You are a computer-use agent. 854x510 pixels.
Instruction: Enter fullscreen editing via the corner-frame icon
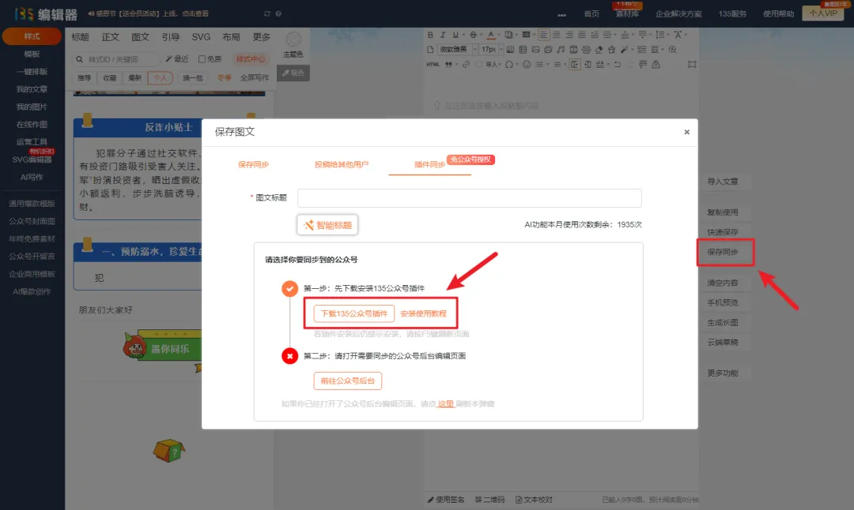pos(692,64)
